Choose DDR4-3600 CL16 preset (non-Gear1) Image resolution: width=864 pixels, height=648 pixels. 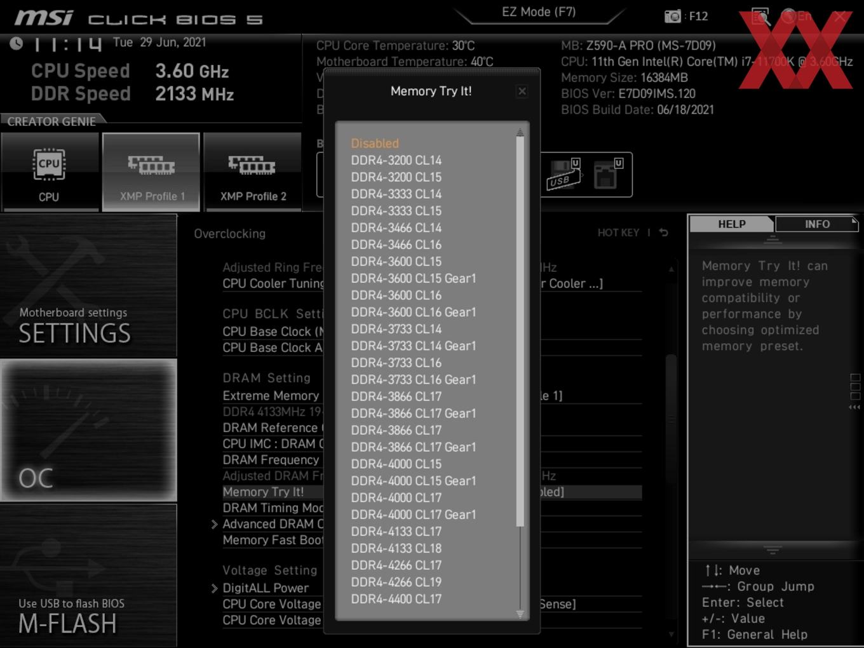click(396, 295)
